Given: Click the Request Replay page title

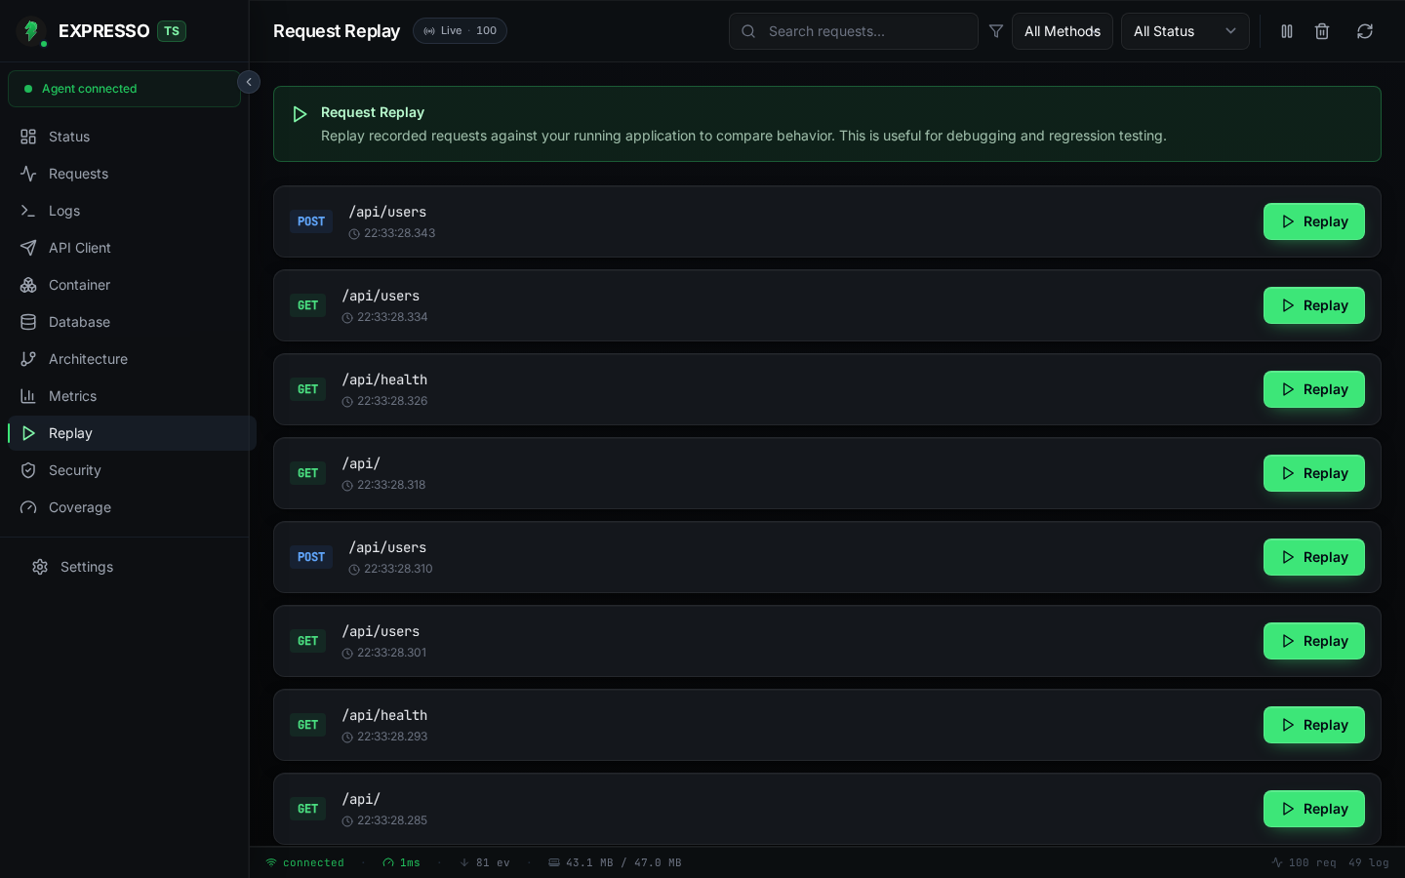Looking at the screenshot, I should tap(337, 31).
